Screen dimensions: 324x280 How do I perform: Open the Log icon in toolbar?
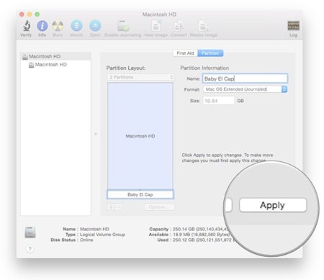pos(293,26)
